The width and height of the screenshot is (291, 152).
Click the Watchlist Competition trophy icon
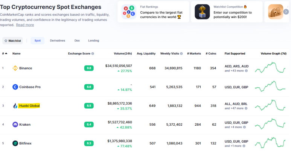[202, 12]
